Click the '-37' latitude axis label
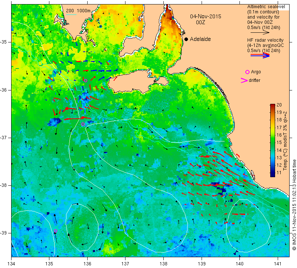297x268 pixels. [x=4, y=137]
